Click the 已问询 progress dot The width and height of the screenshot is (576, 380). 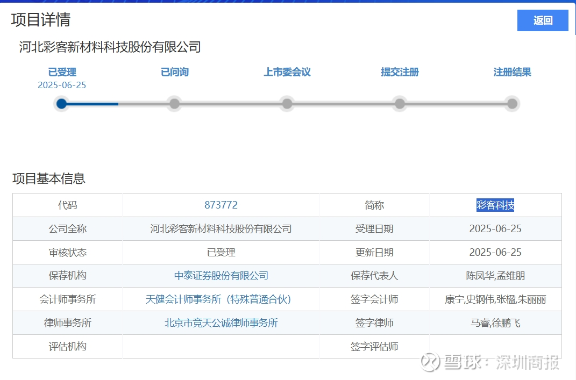click(x=174, y=104)
